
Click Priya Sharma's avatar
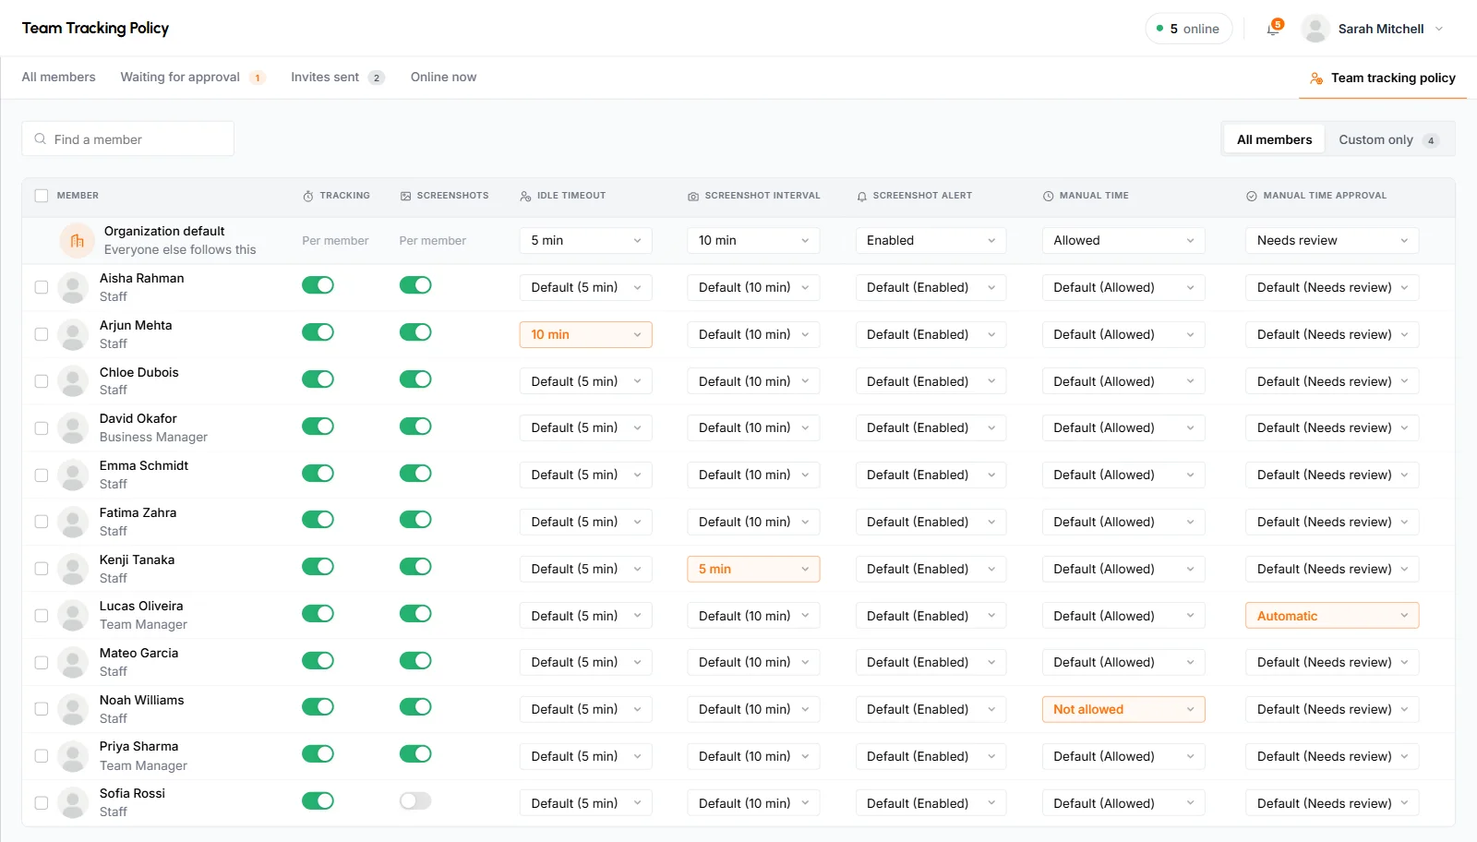[73, 756]
